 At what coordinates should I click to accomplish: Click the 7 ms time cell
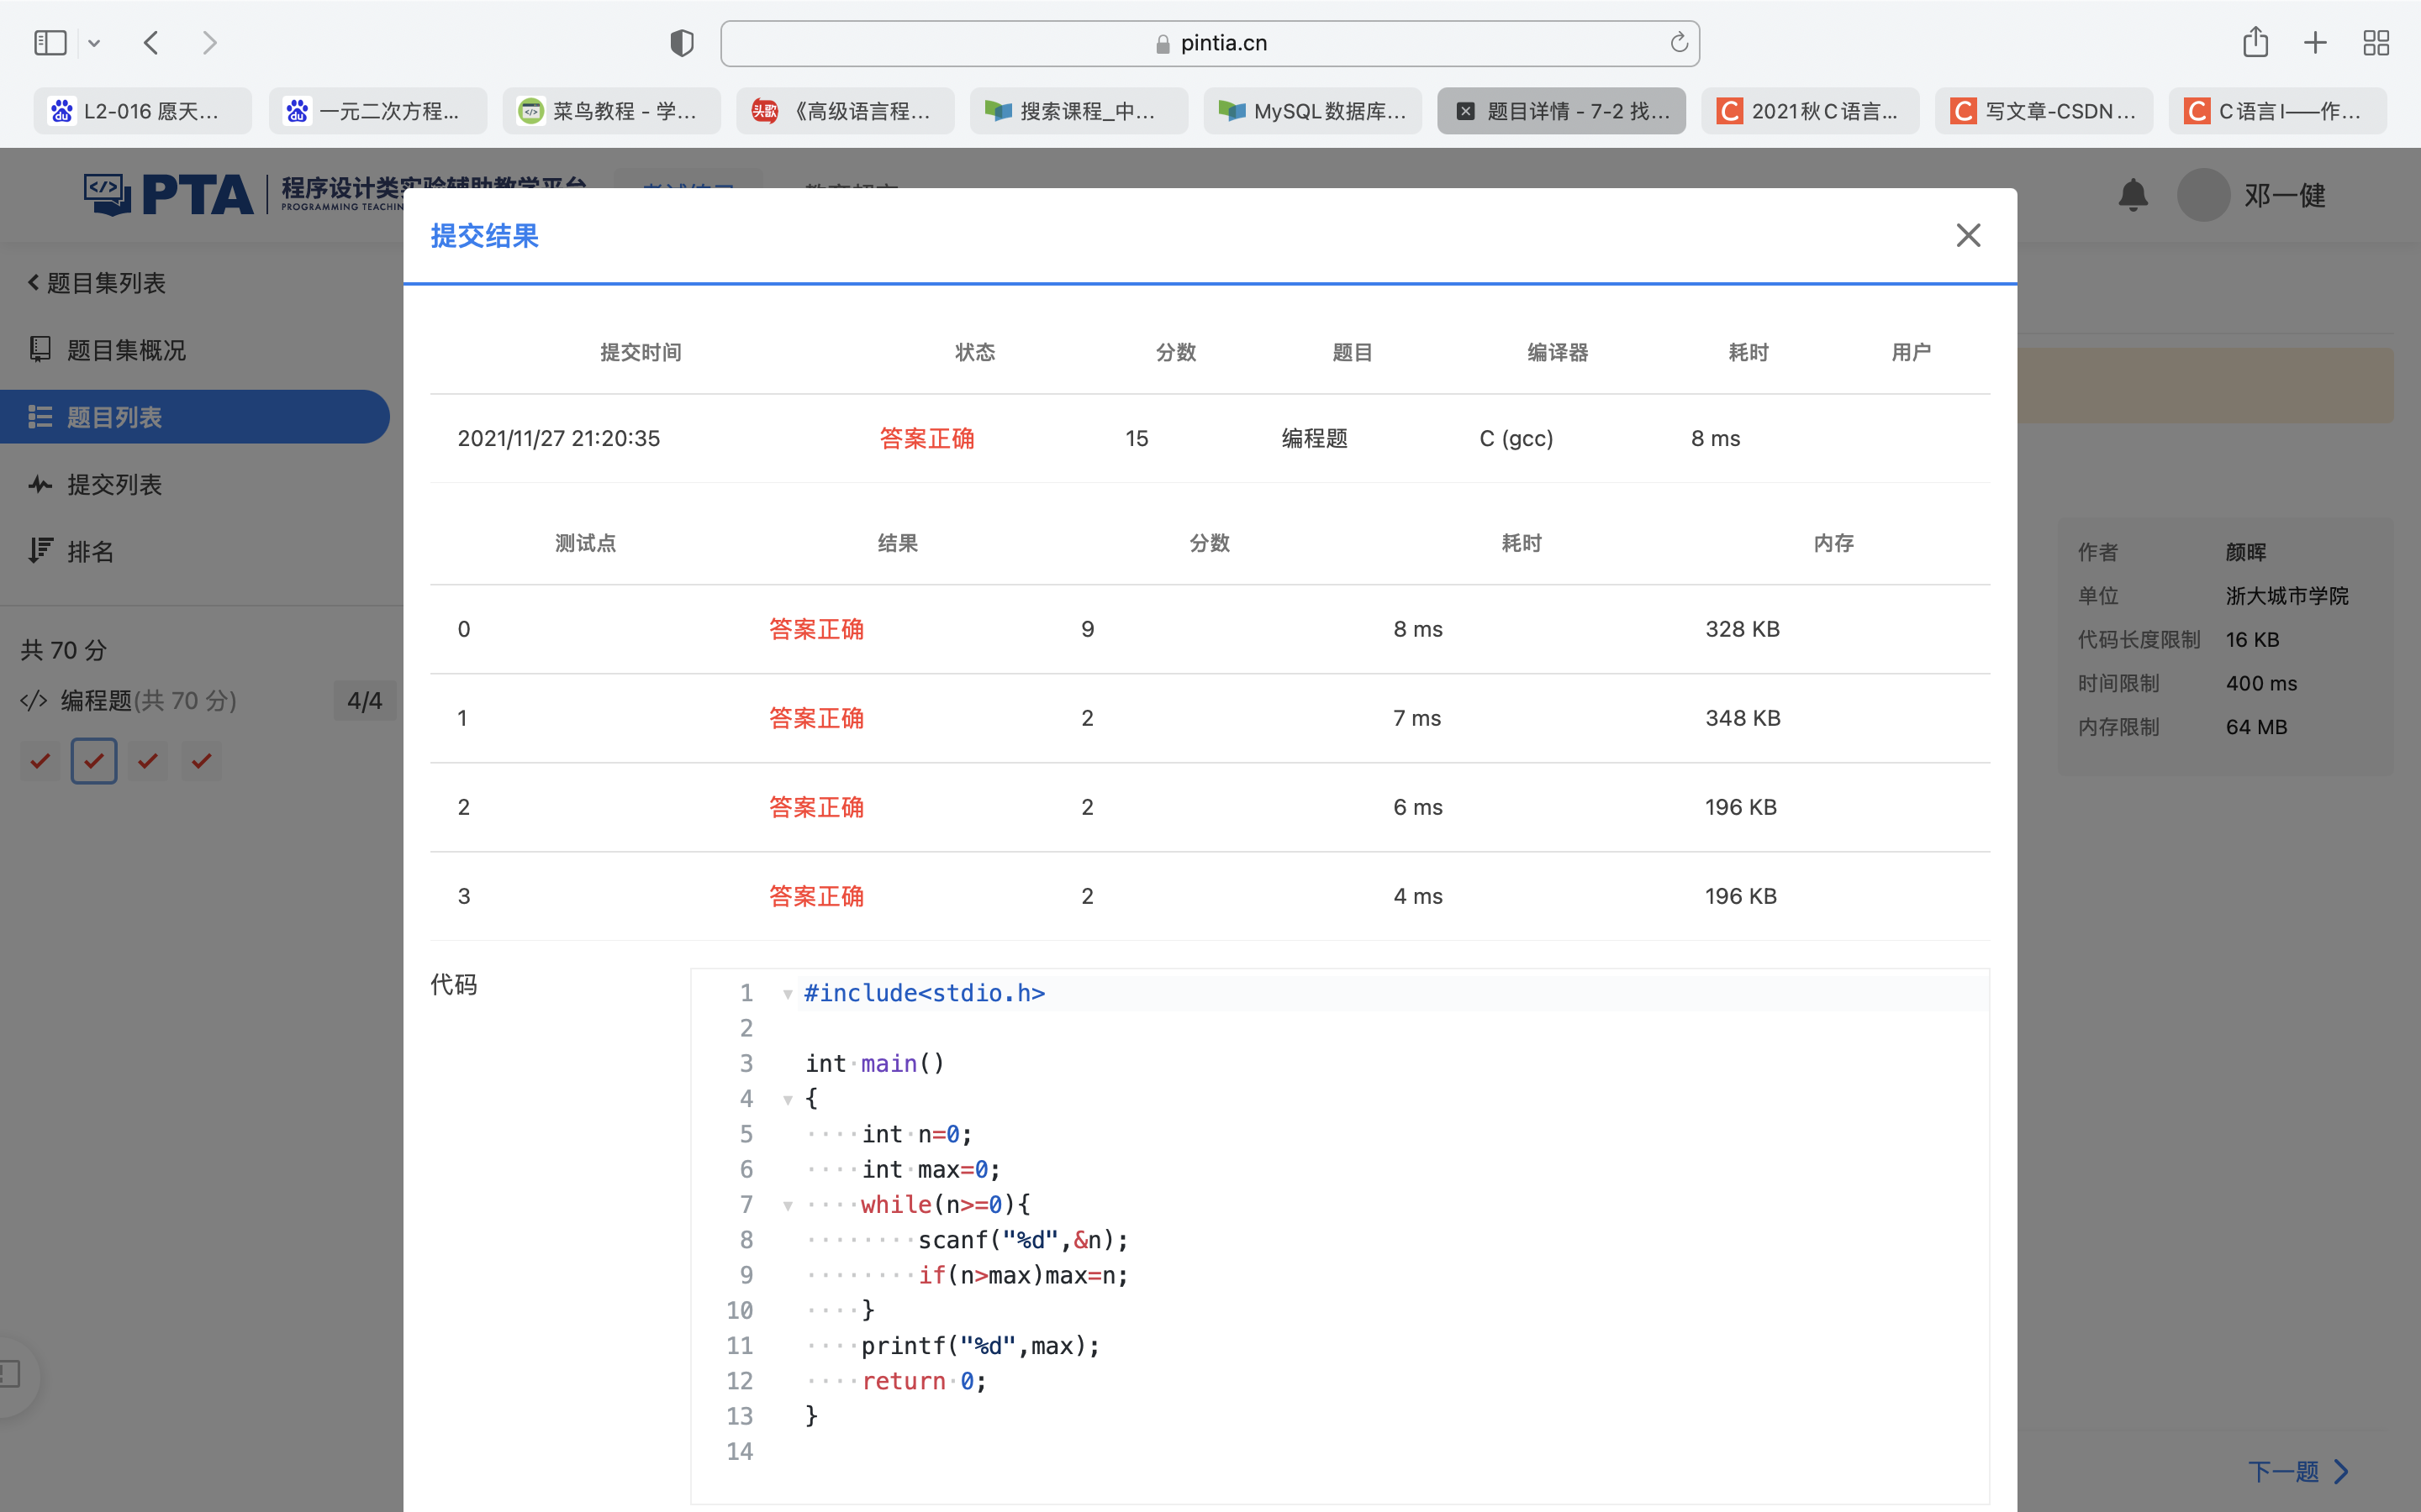[1416, 718]
